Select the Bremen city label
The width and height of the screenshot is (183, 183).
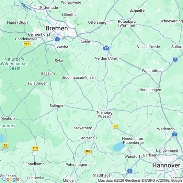(57, 29)
